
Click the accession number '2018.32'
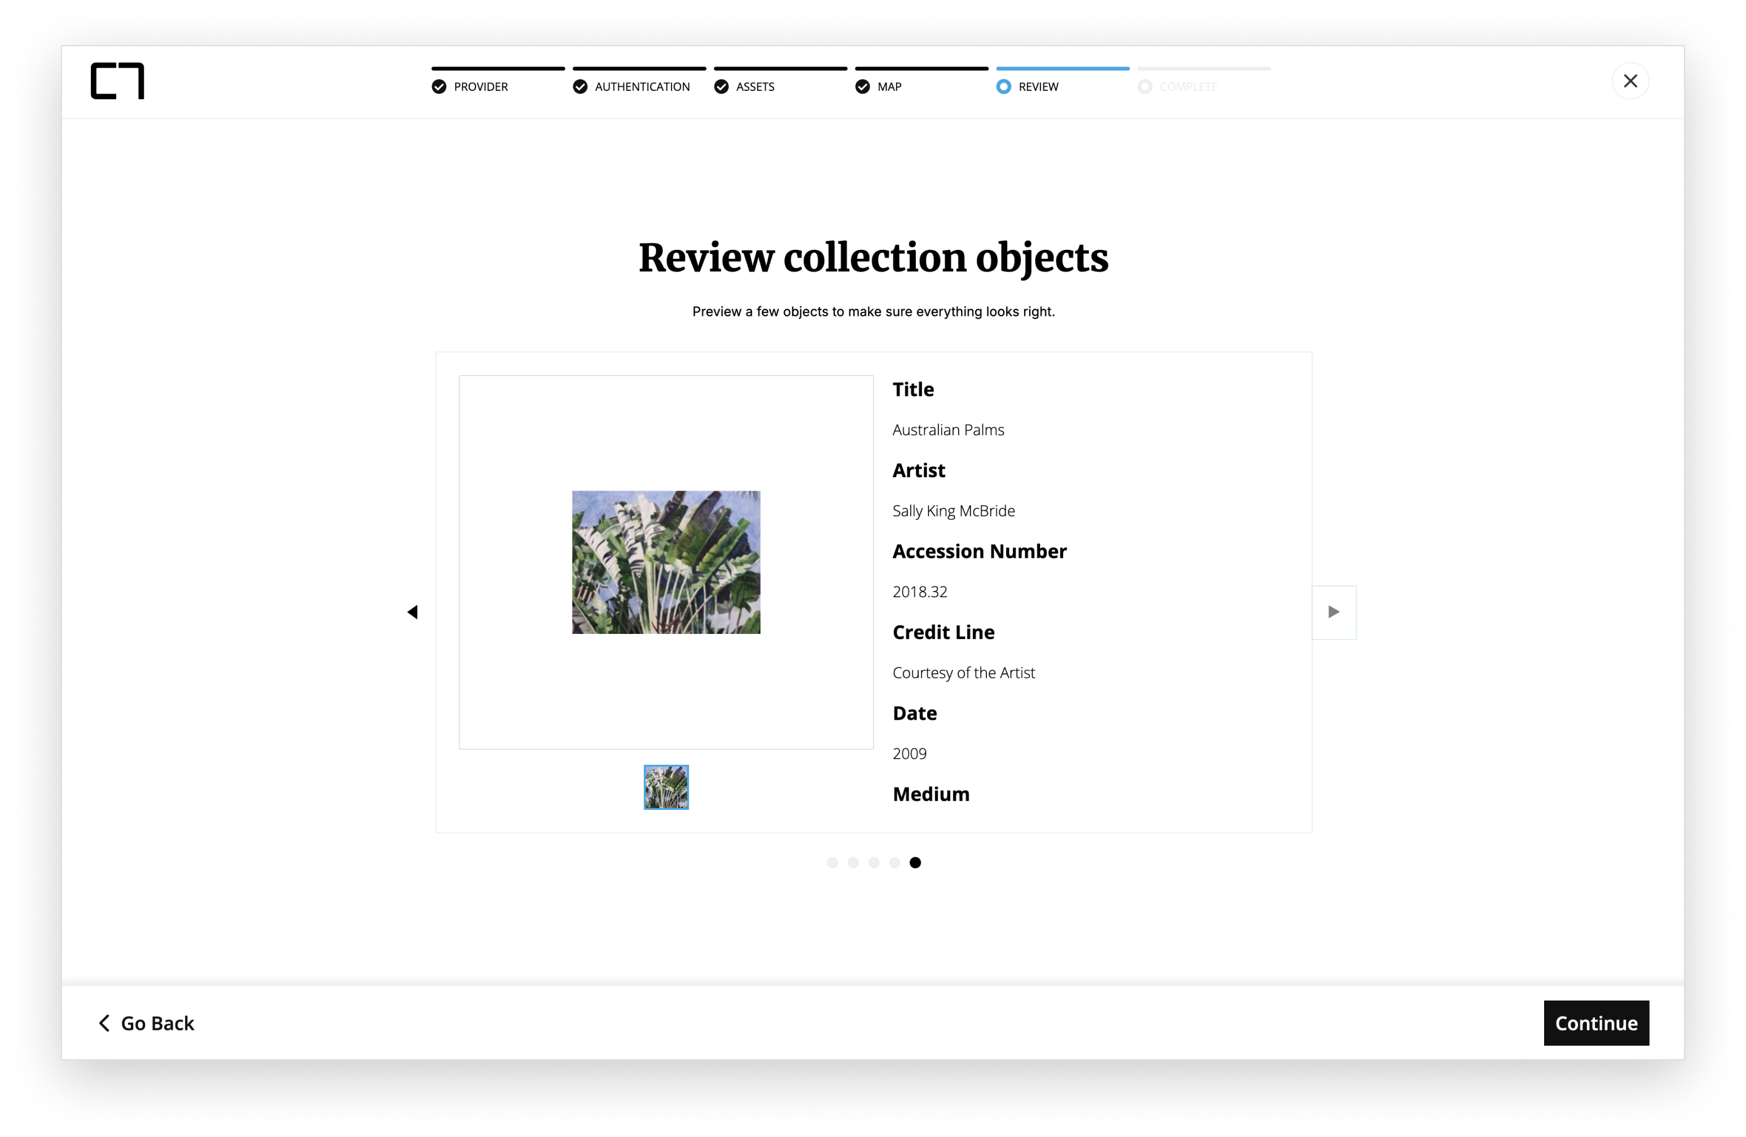click(920, 592)
